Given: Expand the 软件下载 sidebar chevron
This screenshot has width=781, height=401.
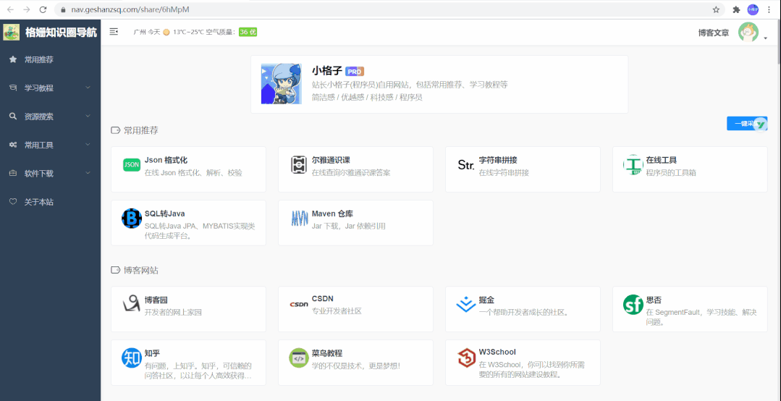Looking at the screenshot, I should pos(88,173).
